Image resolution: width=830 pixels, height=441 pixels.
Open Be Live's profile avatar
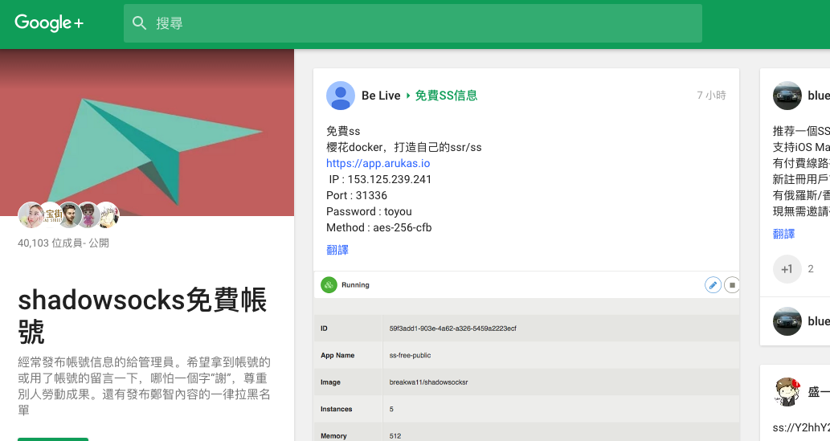click(x=341, y=96)
